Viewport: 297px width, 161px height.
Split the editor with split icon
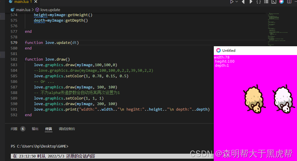click(289, 2)
